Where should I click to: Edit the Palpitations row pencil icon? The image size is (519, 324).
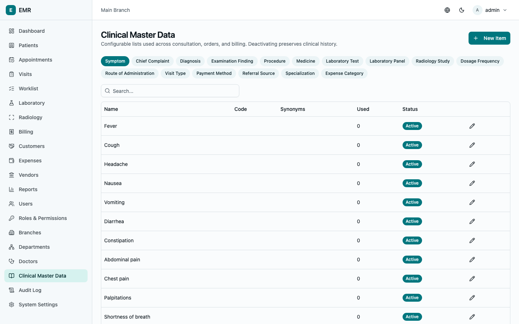[472, 298]
